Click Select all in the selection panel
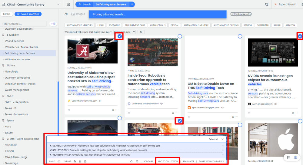The width and height of the screenshot is (303, 165). coord(213,139)
